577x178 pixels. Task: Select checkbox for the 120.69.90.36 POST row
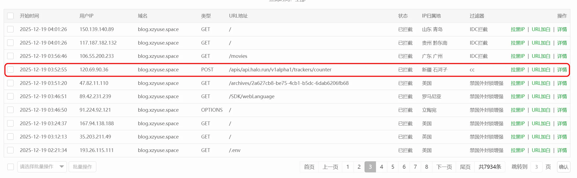pos(10,70)
